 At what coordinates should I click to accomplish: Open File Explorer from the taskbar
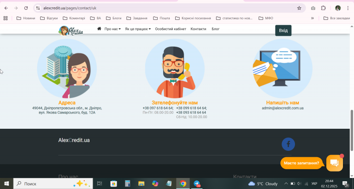(142, 183)
